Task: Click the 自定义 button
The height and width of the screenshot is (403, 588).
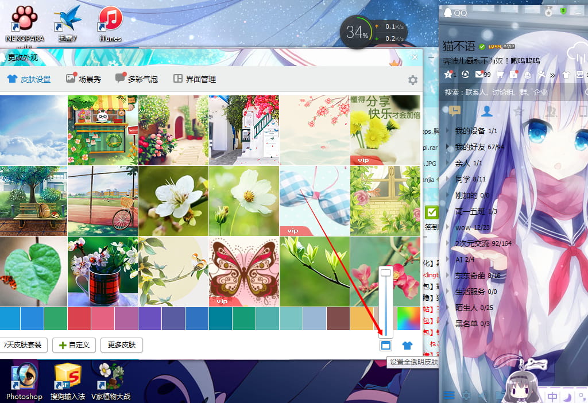Action: point(73,345)
